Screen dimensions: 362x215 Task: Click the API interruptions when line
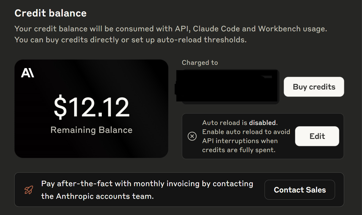(240, 141)
